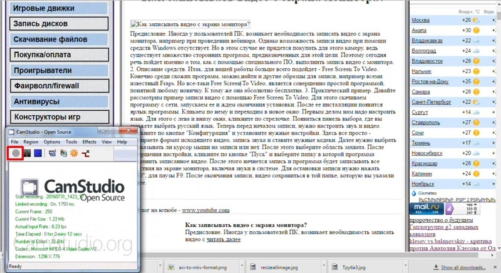Open the Москва weather link

pyautogui.click(x=420, y=20)
